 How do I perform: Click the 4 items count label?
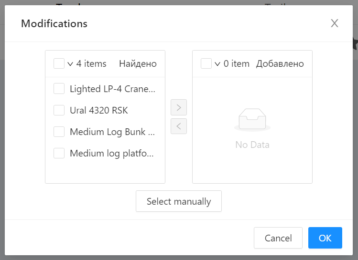tap(91, 63)
